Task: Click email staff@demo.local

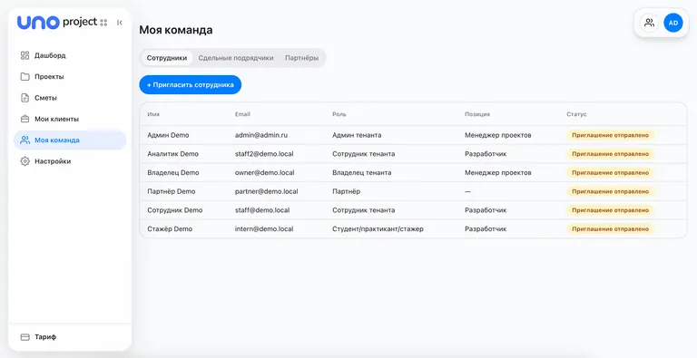Action: [x=262, y=210]
